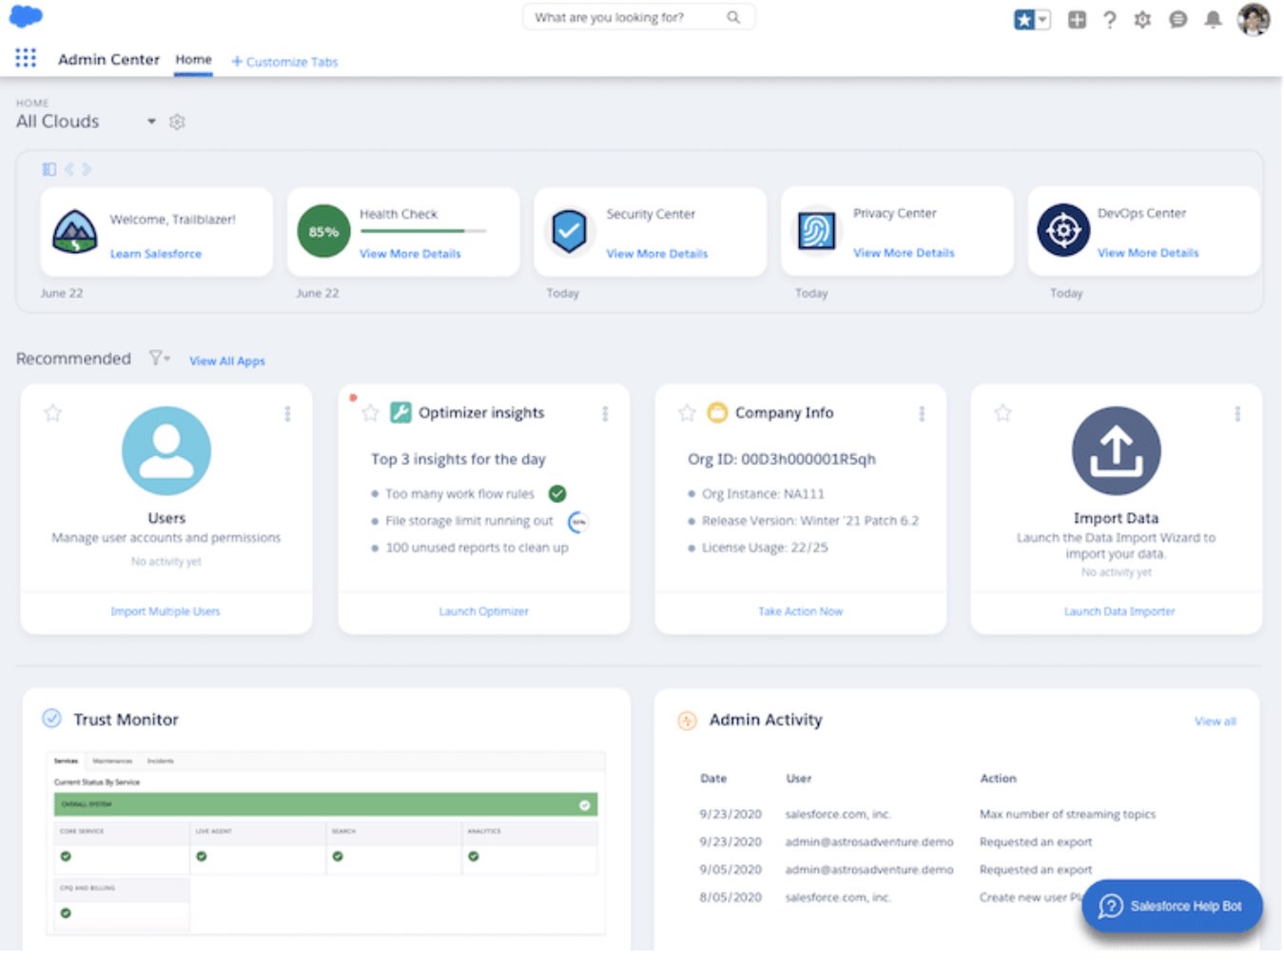Click the Admin Activity clock icon

coord(687,721)
